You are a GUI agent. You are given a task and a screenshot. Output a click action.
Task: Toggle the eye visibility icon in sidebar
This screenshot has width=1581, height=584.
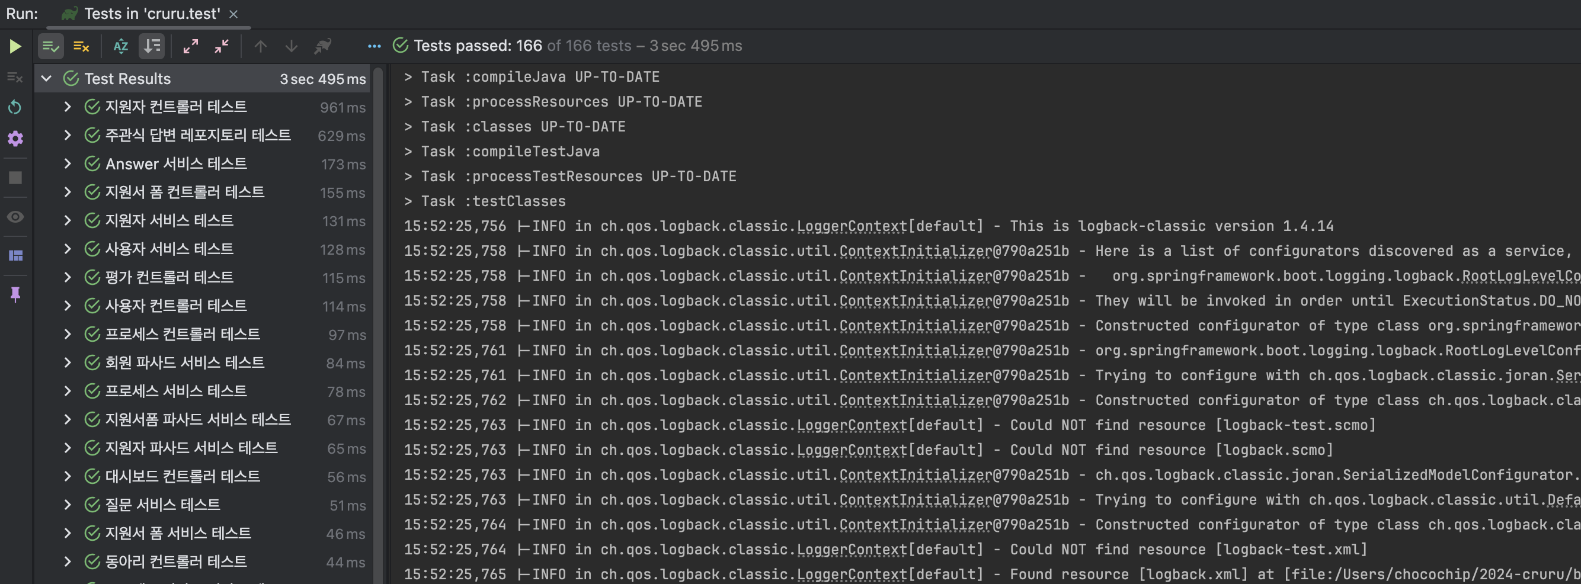(15, 217)
